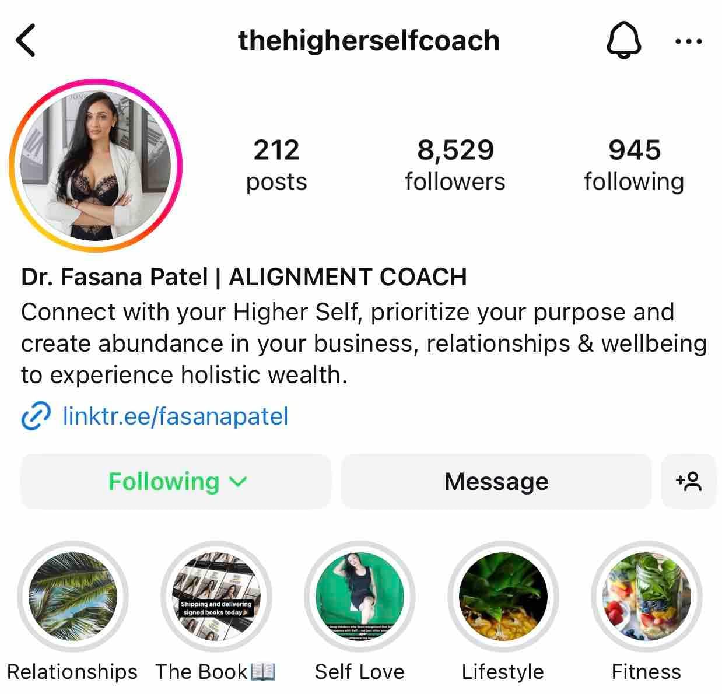Open the Fitness story highlight

tap(646, 596)
